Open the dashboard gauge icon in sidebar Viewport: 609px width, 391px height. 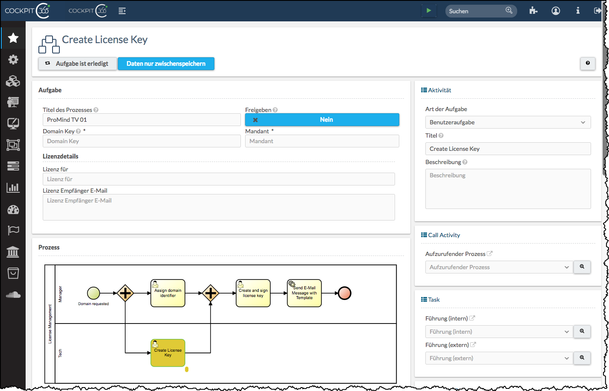point(13,209)
